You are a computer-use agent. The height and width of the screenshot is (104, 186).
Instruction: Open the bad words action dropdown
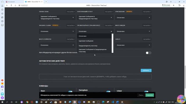pyautogui.click(x=57, y=18)
